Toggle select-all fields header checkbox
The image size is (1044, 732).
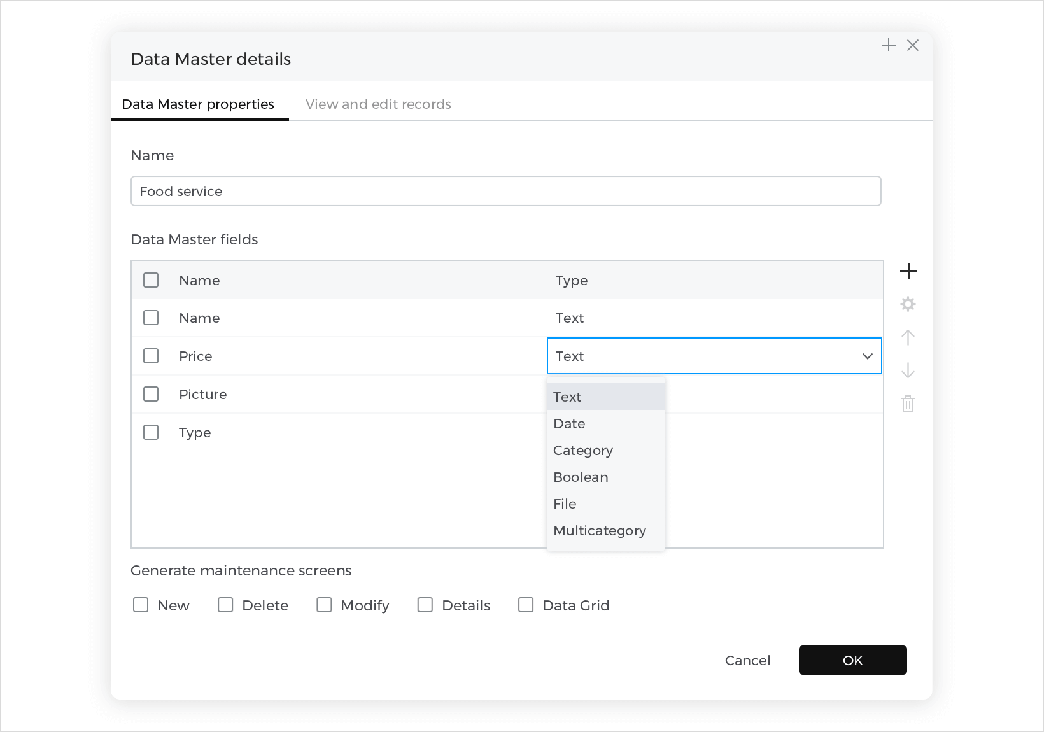(151, 280)
